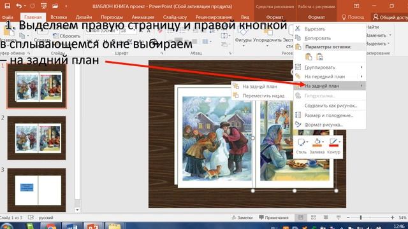
Task: Switch to the Вставка ribbon tab
Action: click(59, 17)
